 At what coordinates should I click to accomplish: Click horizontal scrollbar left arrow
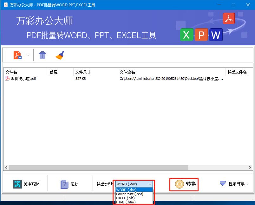coord(6,168)
